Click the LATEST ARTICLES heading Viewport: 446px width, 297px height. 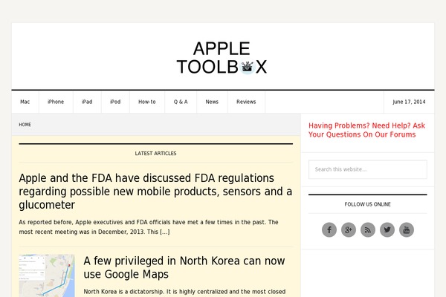[155, 154]
